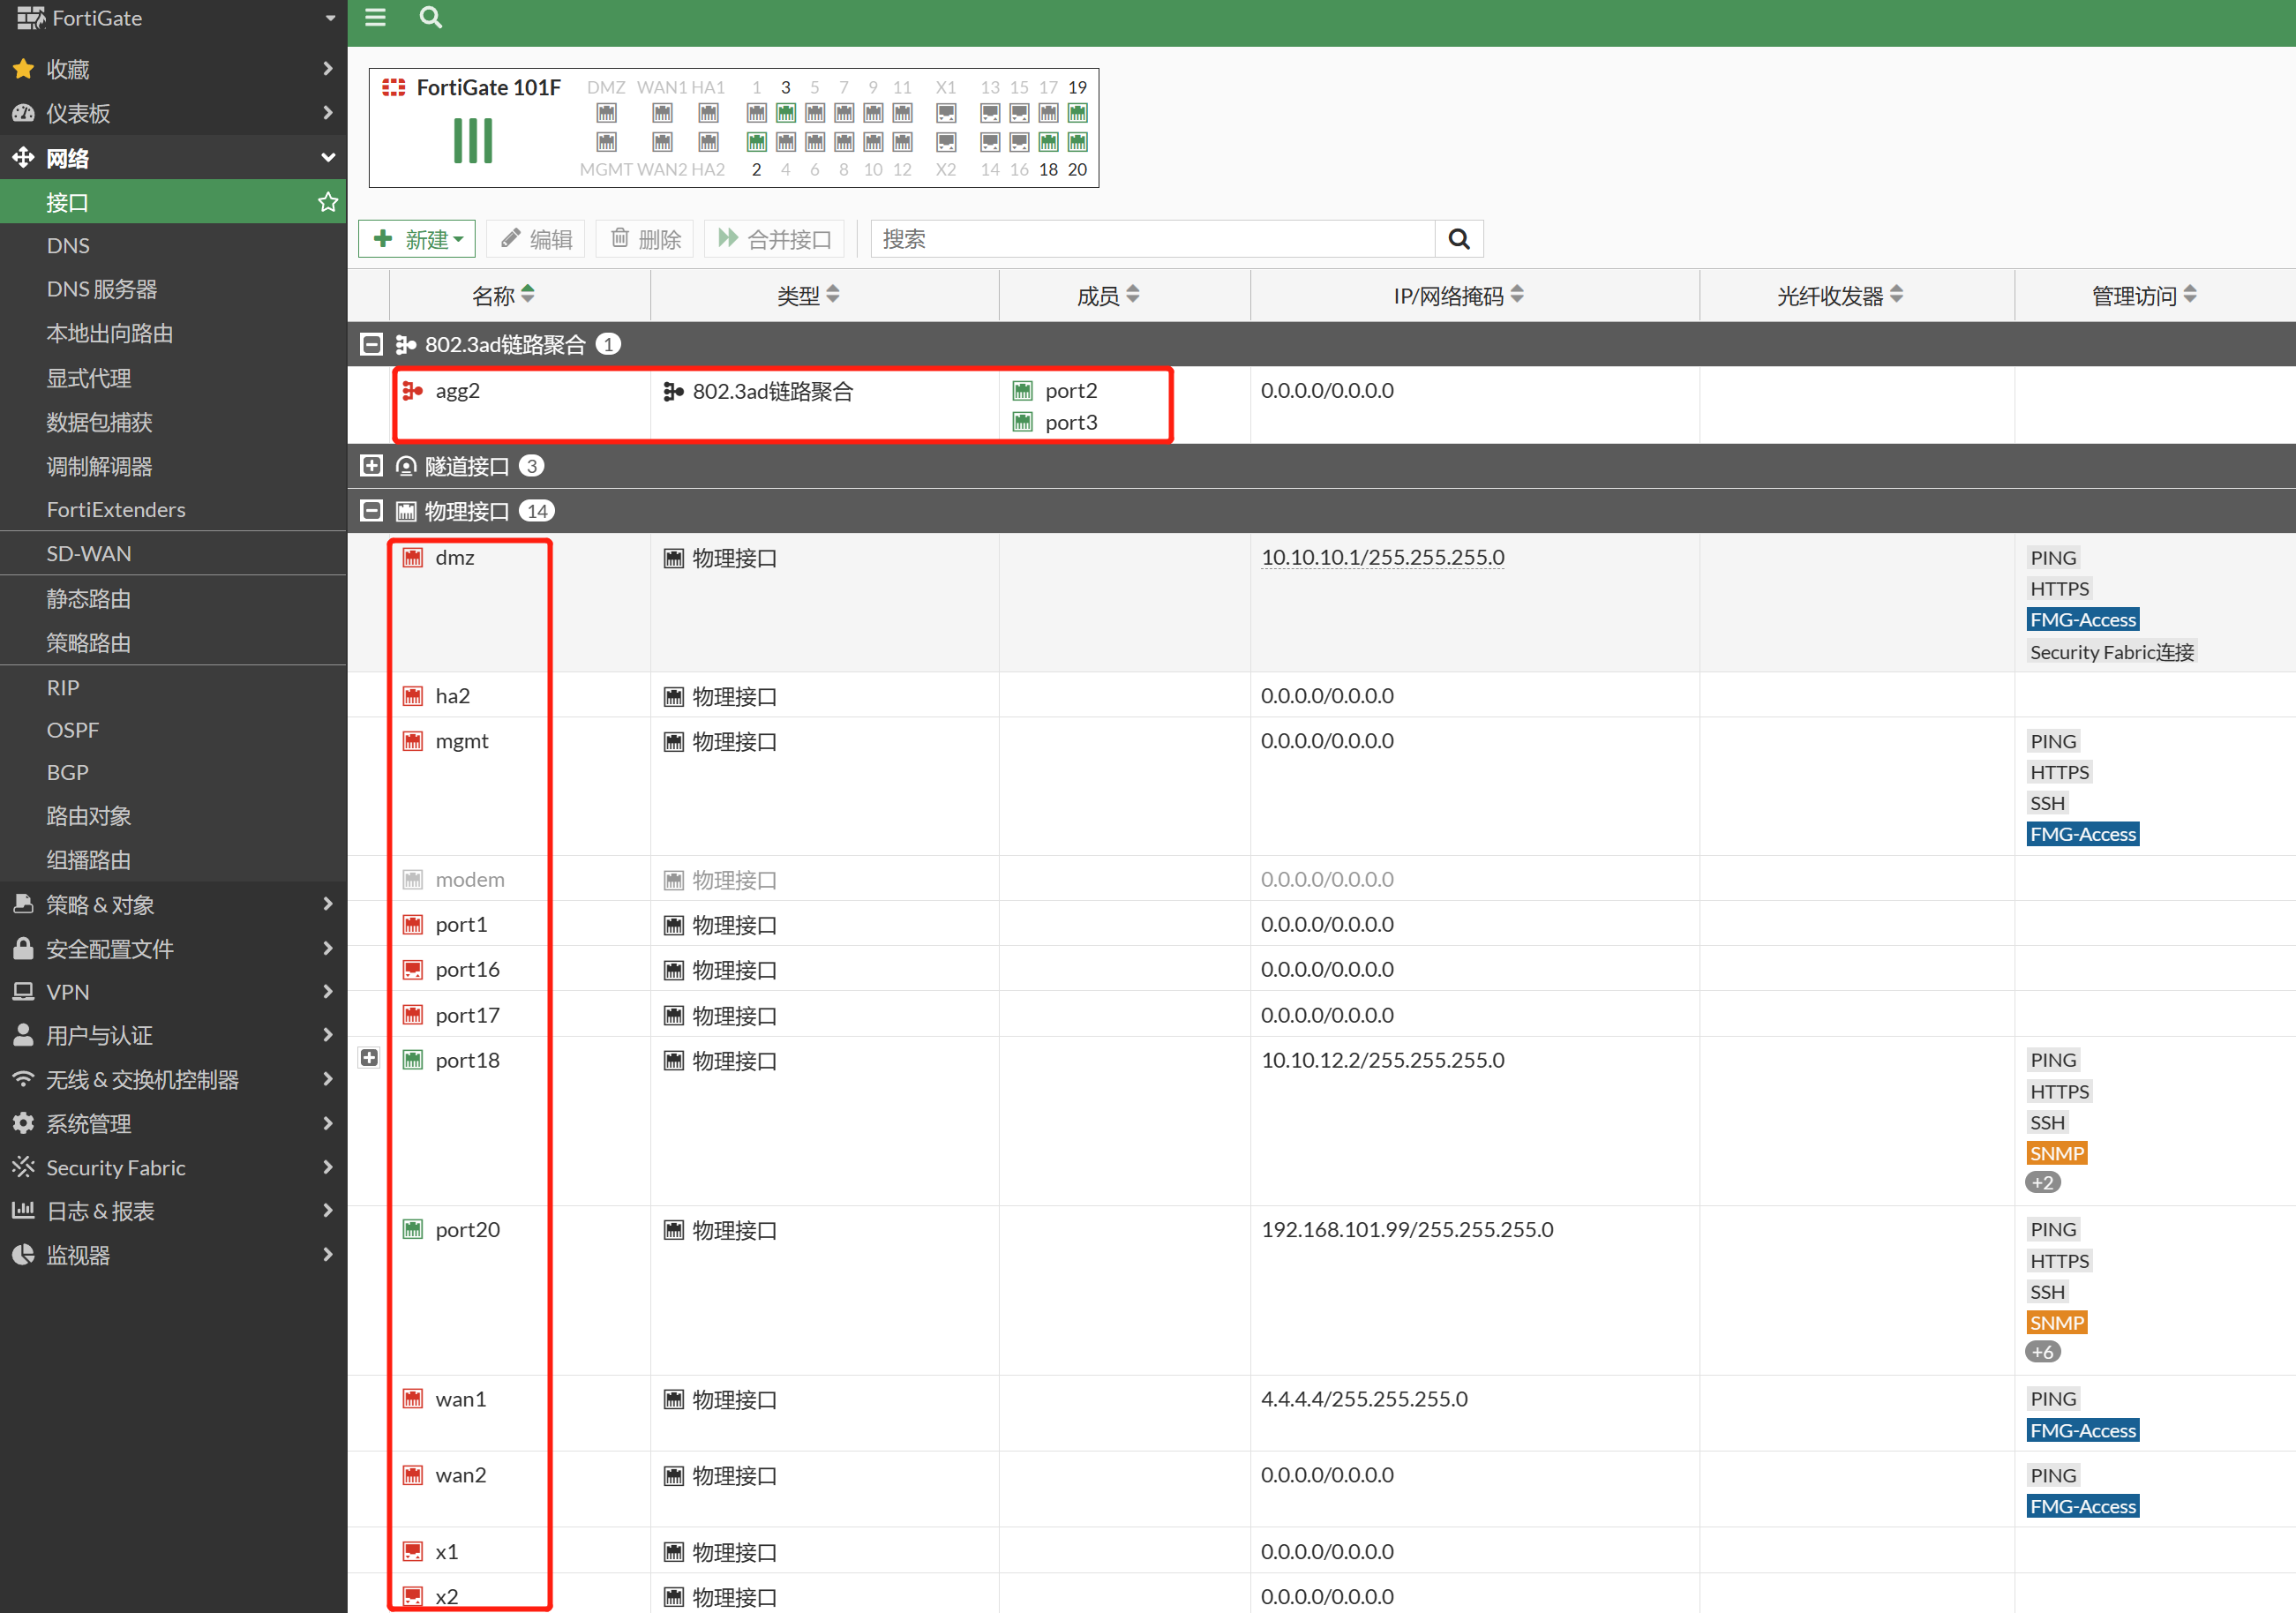2296x1613 pixels.
Task: Click the hamburger menu icon in header
Action: [375, 17]
